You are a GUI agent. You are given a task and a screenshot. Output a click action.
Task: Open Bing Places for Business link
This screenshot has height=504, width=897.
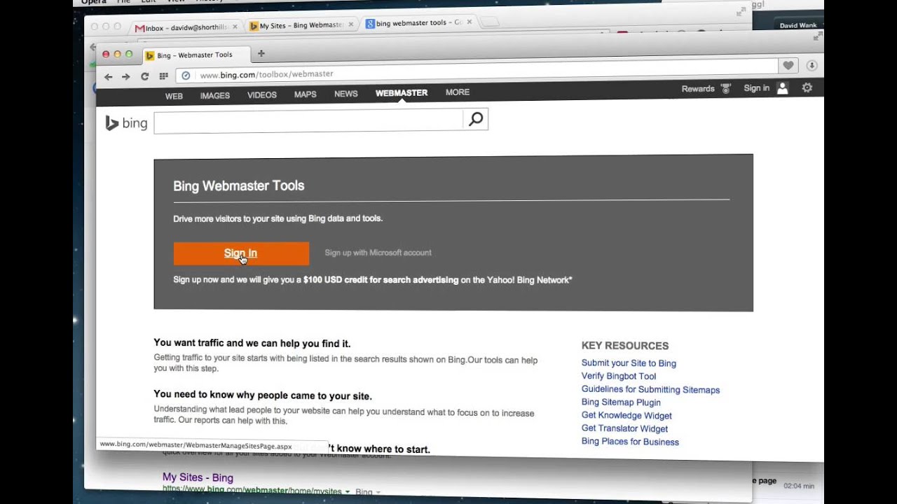630,442
